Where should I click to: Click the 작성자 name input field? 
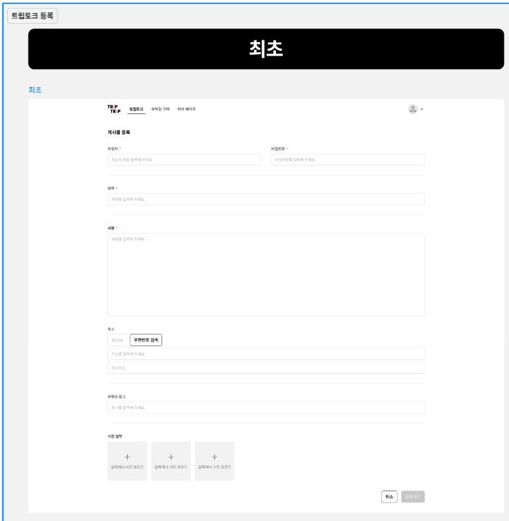click(185, 160)
